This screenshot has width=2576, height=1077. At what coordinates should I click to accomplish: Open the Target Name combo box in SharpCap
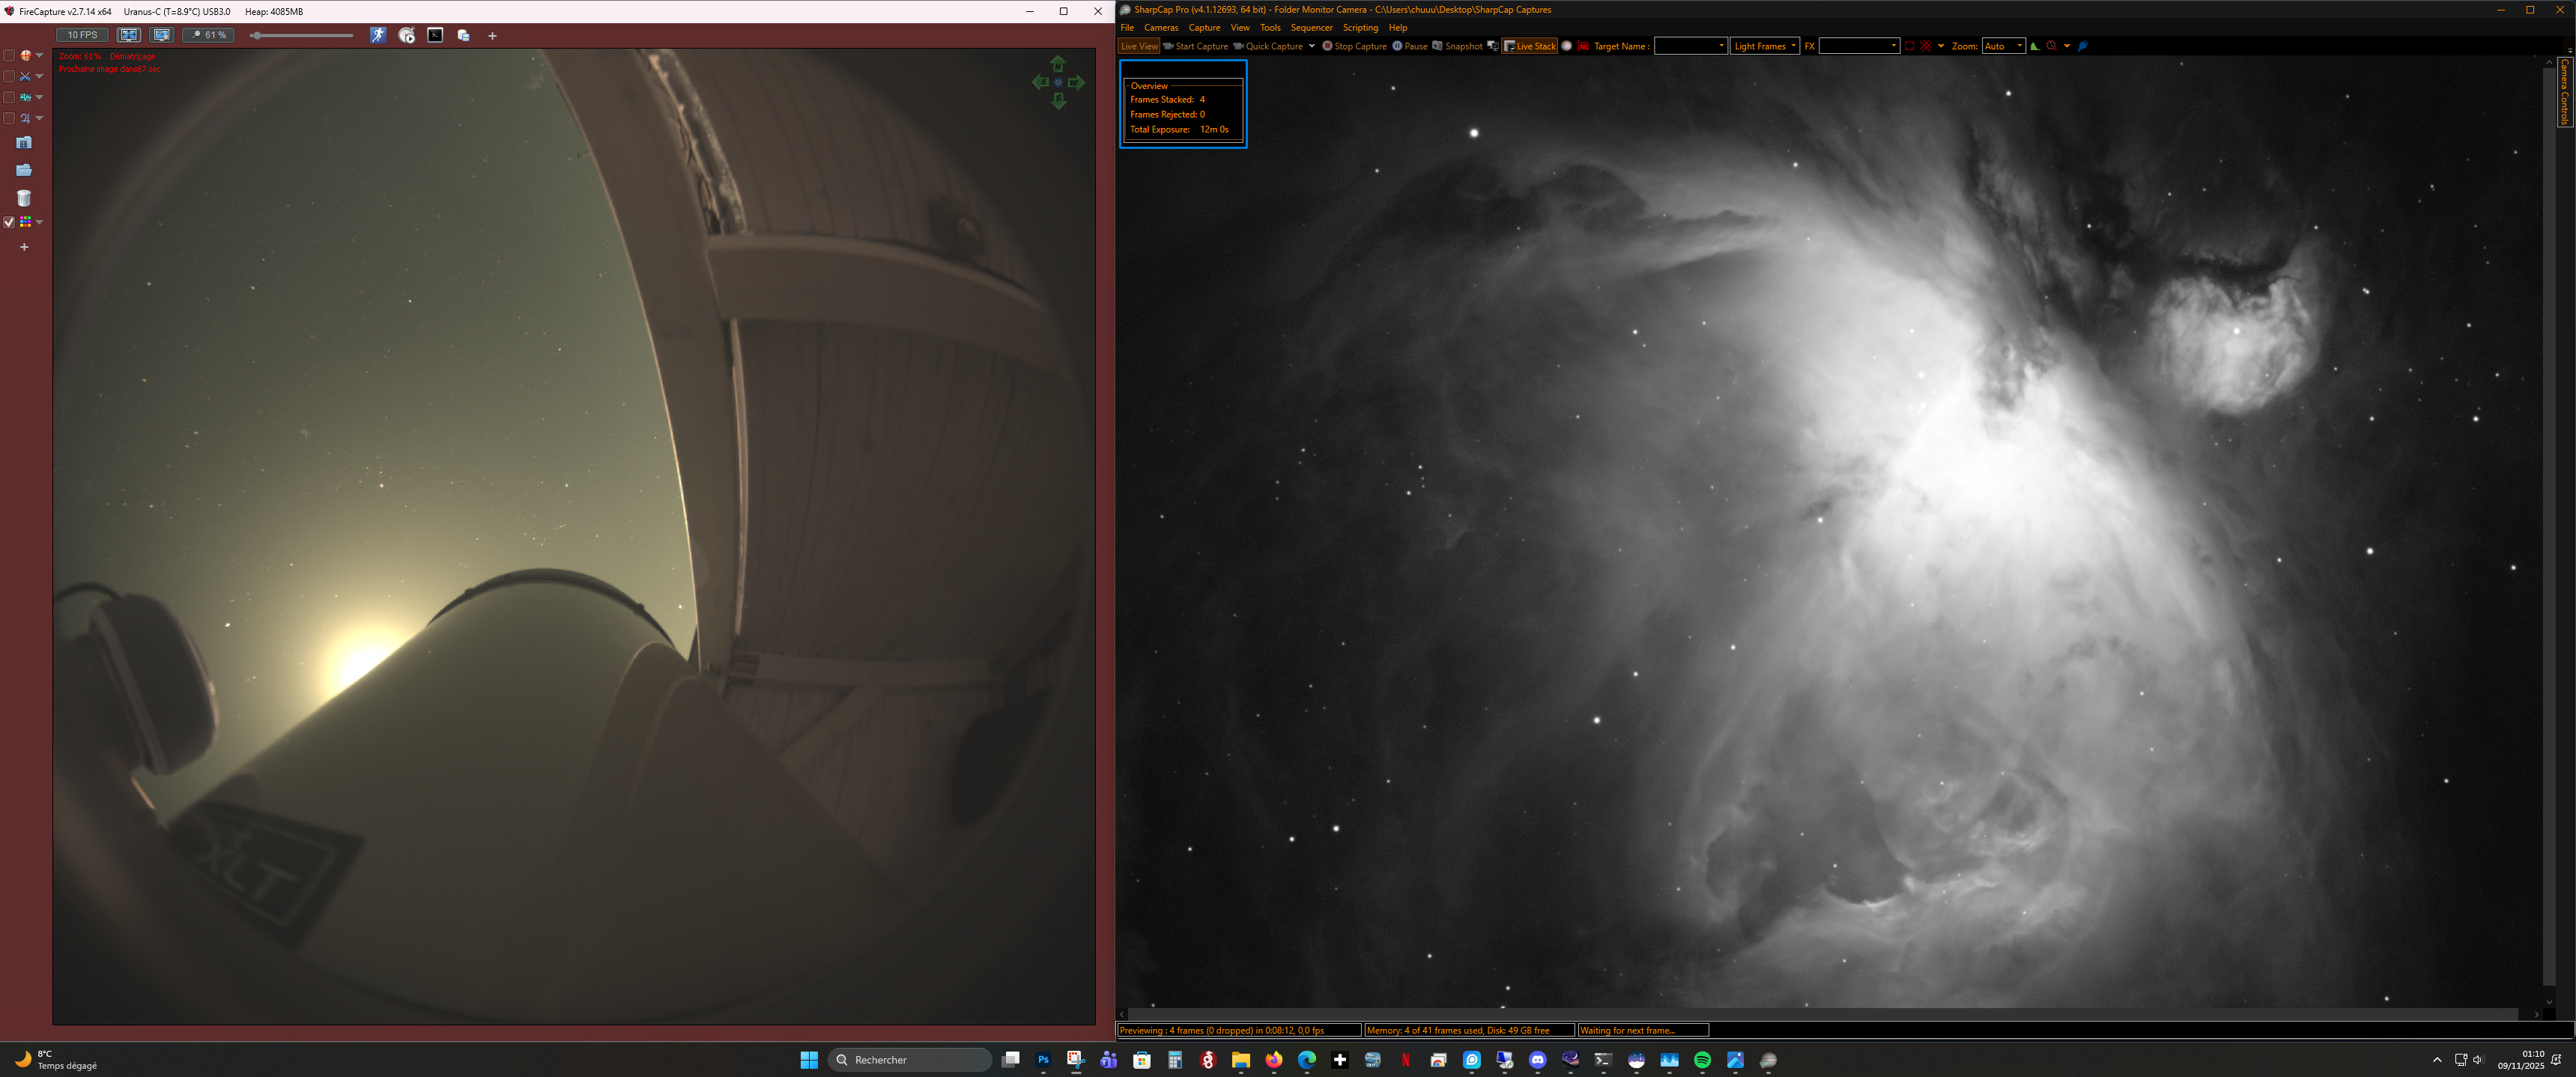coord(1690,46)
